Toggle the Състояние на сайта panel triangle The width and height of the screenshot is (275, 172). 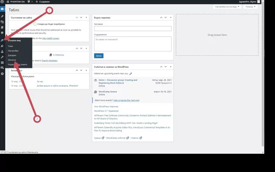click(x=86, y=18)
